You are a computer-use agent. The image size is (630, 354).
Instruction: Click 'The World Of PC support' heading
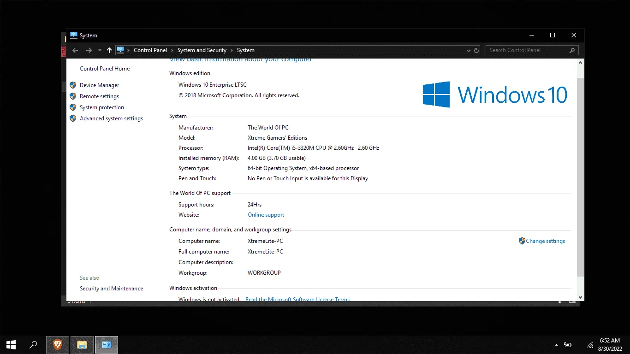(x=200, y=193)
